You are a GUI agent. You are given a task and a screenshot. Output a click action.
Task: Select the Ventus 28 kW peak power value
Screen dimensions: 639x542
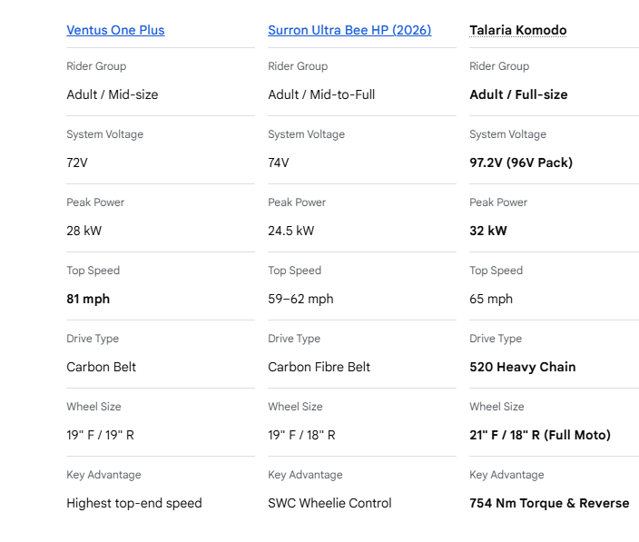click(x=84, y=231)
